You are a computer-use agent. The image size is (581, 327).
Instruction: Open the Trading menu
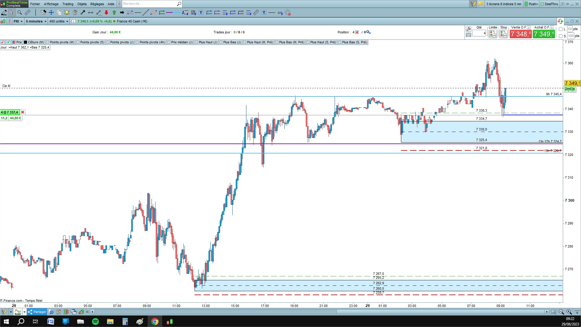68,4
